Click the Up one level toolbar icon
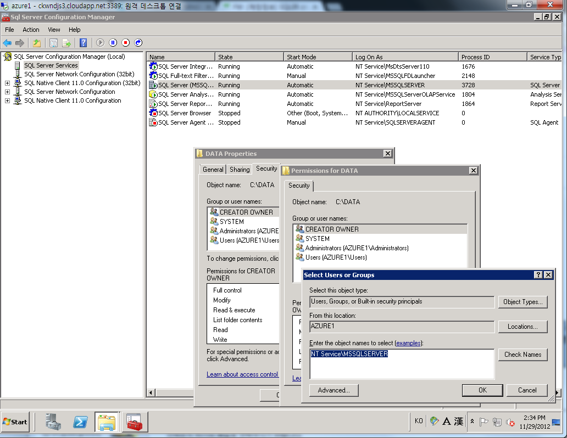The image size is (567, 438). point(36,43)
